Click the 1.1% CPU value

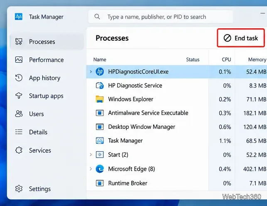click(x=225, y=141)
